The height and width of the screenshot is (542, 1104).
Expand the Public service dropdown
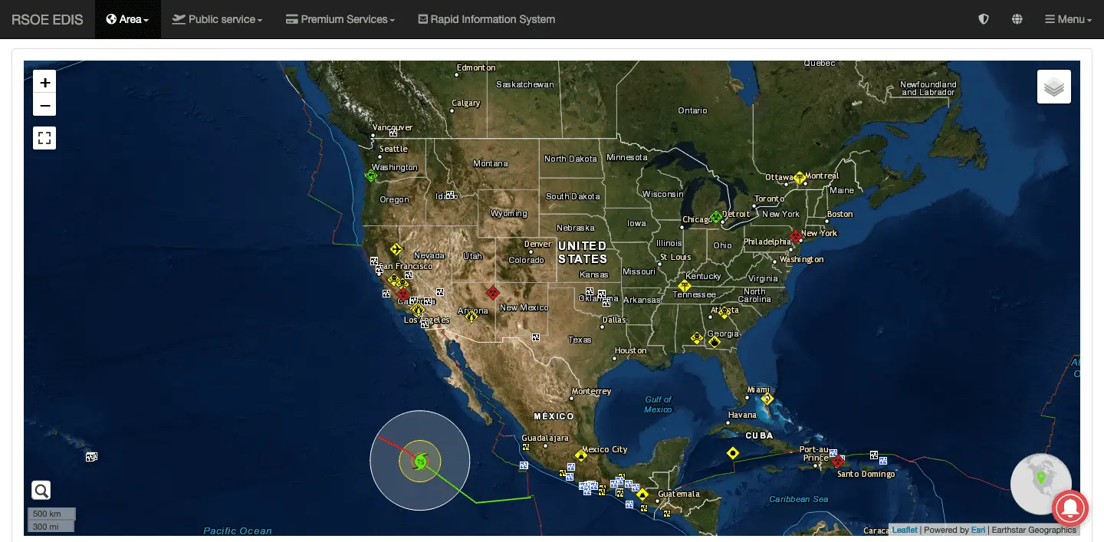217,19
